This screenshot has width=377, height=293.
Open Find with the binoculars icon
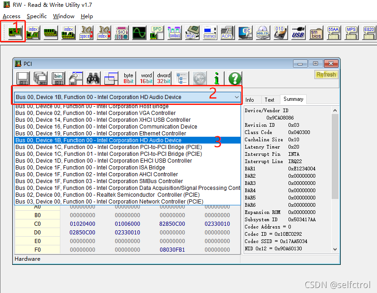click(x=93, y=78)
